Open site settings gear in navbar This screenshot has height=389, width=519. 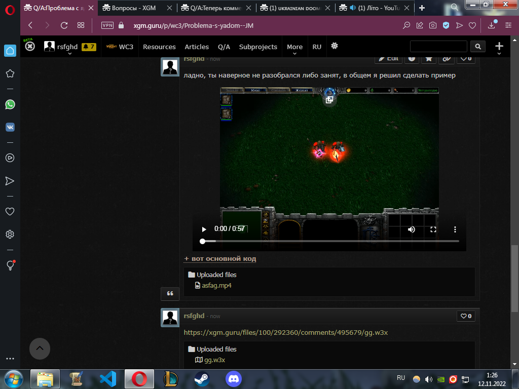335,46
